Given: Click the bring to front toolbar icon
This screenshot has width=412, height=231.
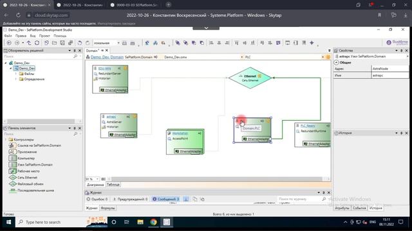Looking at the screenshot, I should (x=178, y=43).
